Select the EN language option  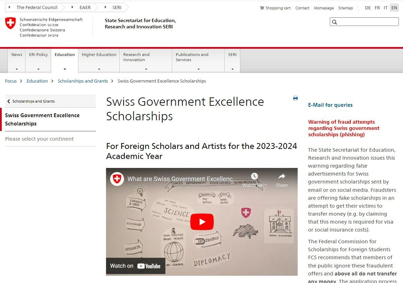pyautogui.click(x=394, y=8)
